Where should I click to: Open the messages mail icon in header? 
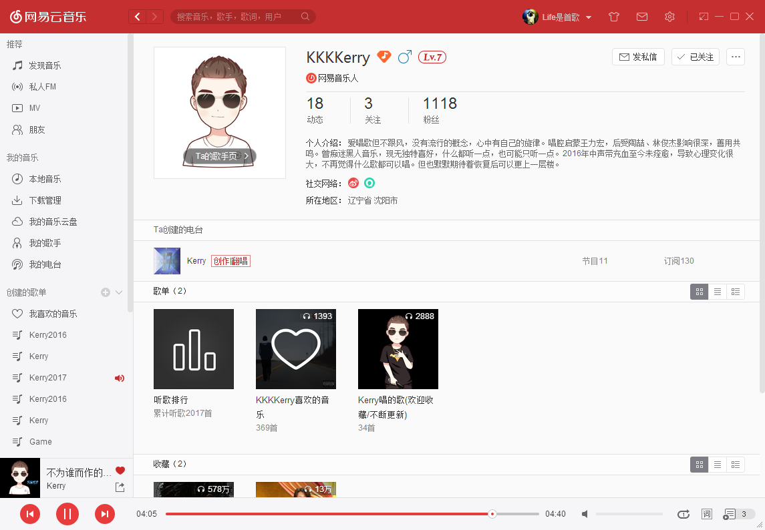(x=642, y=17)
